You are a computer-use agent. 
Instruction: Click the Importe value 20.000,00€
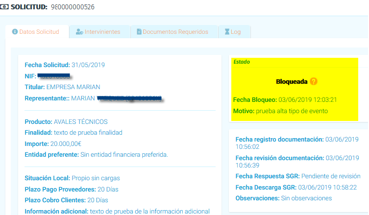click(66, 143)
